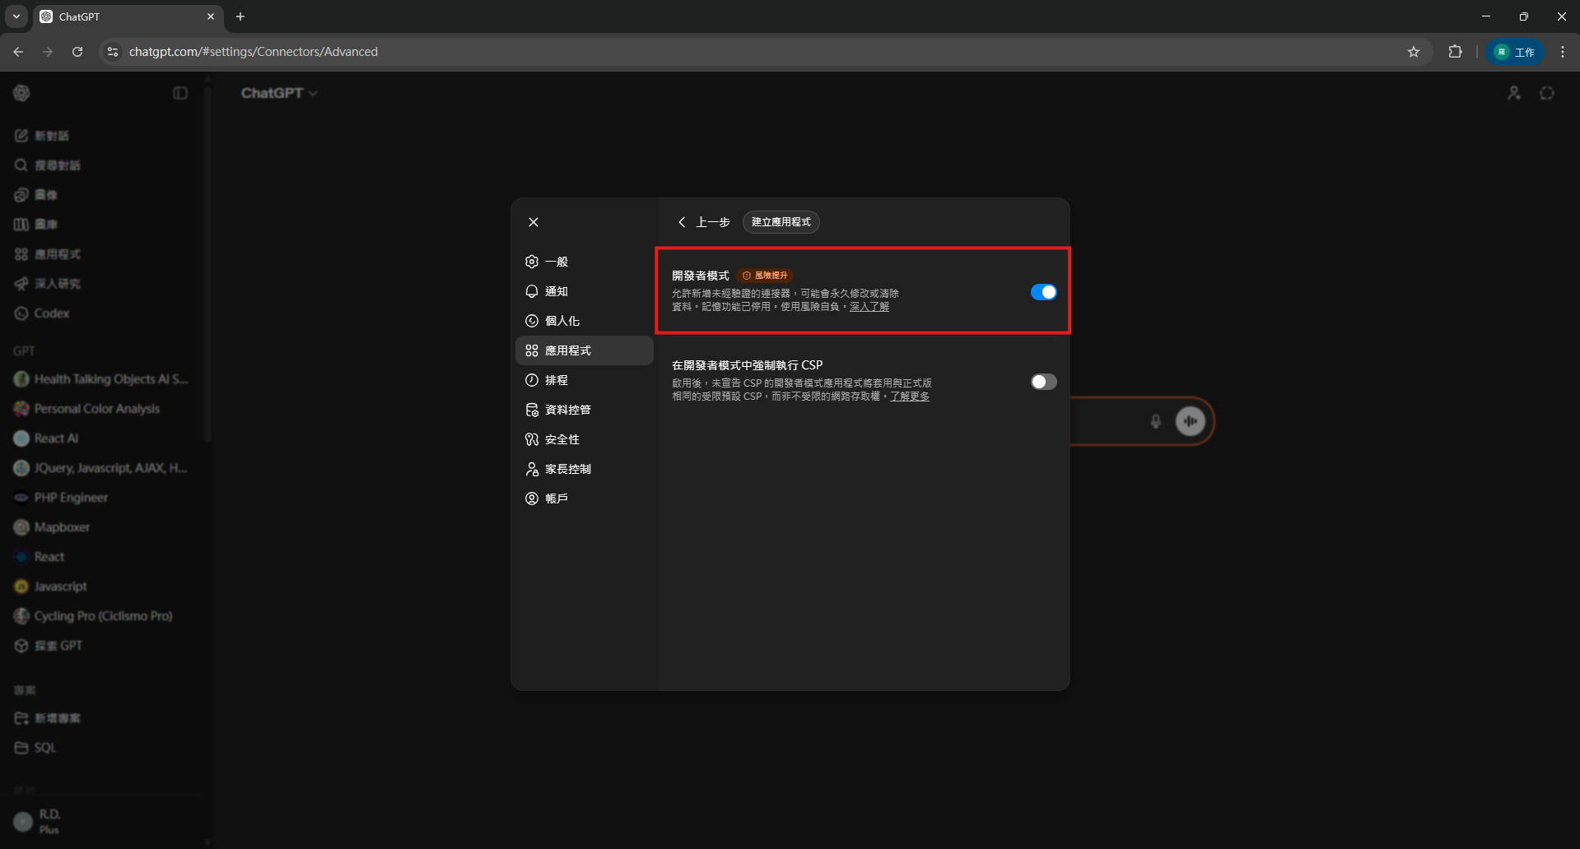Click the ChatGPT logo icon in the sidebar
Image resolution: width=1580 pixels, height=849 pixels.
(22, 93)
